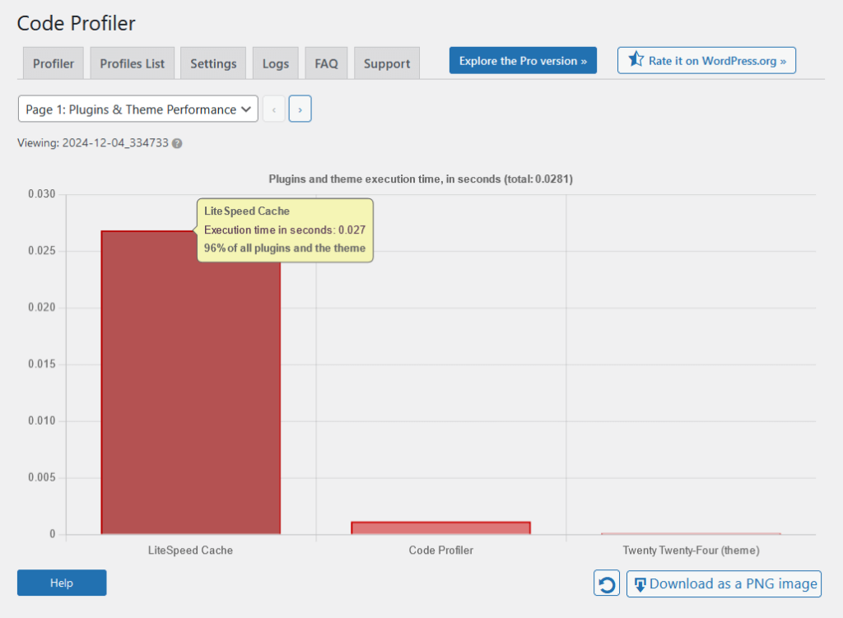Click the Help button
843x618 pixels.
tap(62, 583)
